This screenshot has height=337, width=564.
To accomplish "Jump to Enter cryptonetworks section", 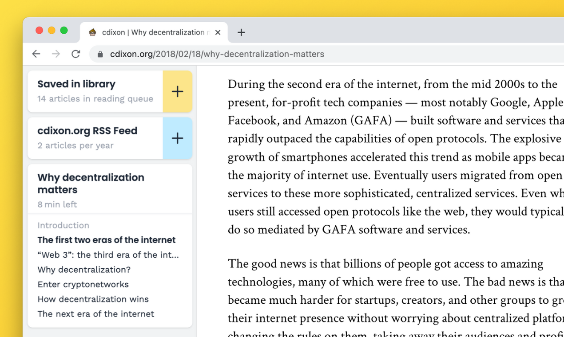I will tap(83, 284).
